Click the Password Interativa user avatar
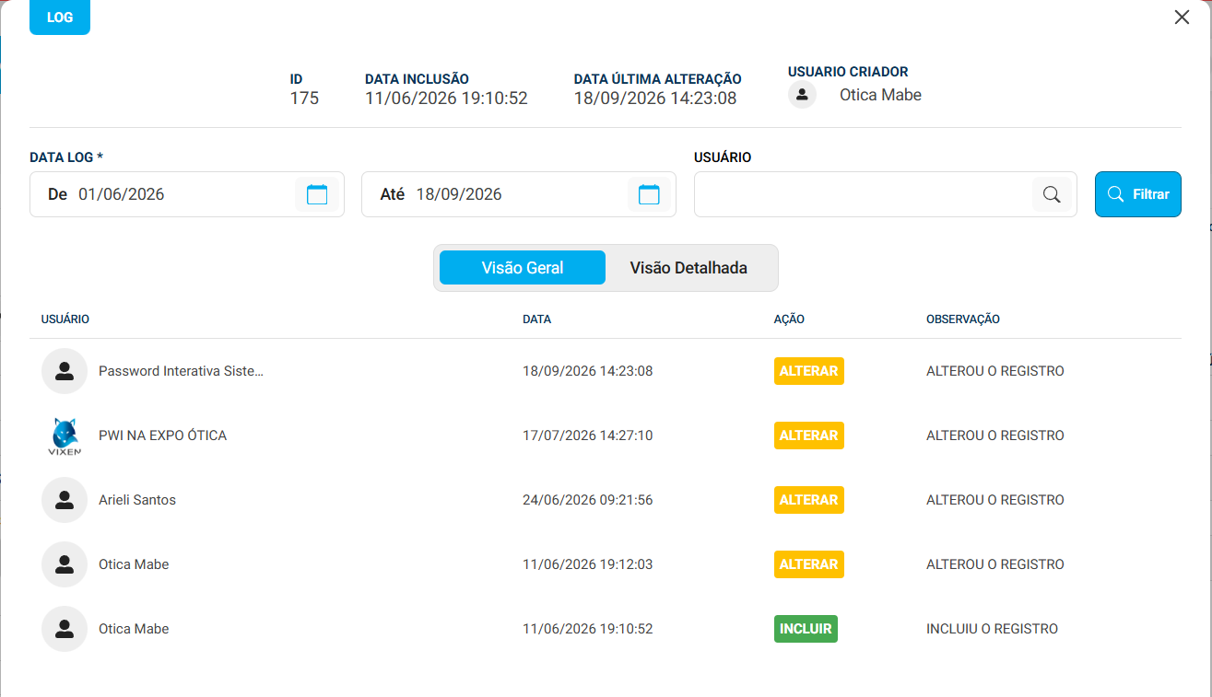 coord(65,371)
